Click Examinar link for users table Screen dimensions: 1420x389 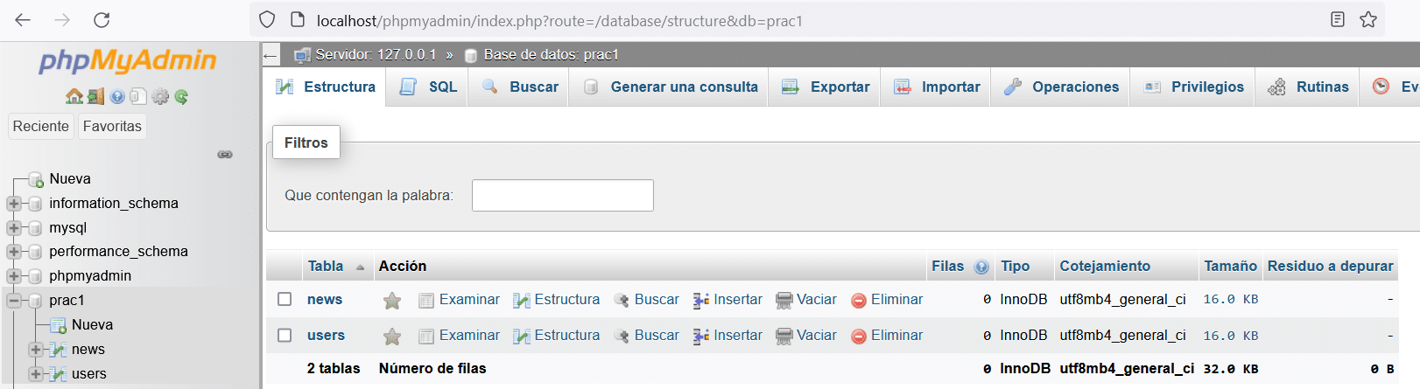[x=459, y=336]
